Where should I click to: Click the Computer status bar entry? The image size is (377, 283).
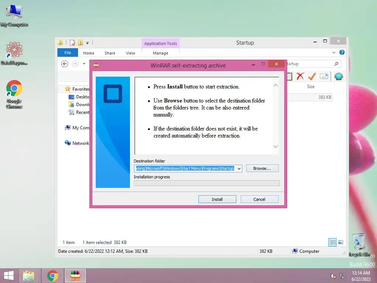(306, 251)
